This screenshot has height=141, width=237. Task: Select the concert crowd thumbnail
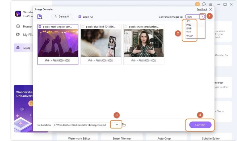[x=58, y=43]
